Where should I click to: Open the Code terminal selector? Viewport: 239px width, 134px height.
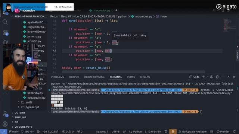point(195,77)
